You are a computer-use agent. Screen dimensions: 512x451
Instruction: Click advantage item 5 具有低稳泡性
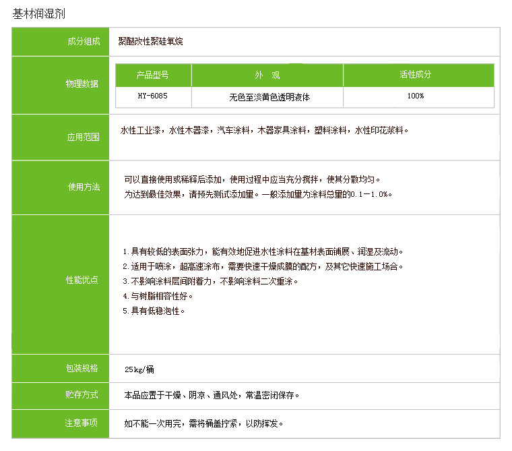[153, 311]
